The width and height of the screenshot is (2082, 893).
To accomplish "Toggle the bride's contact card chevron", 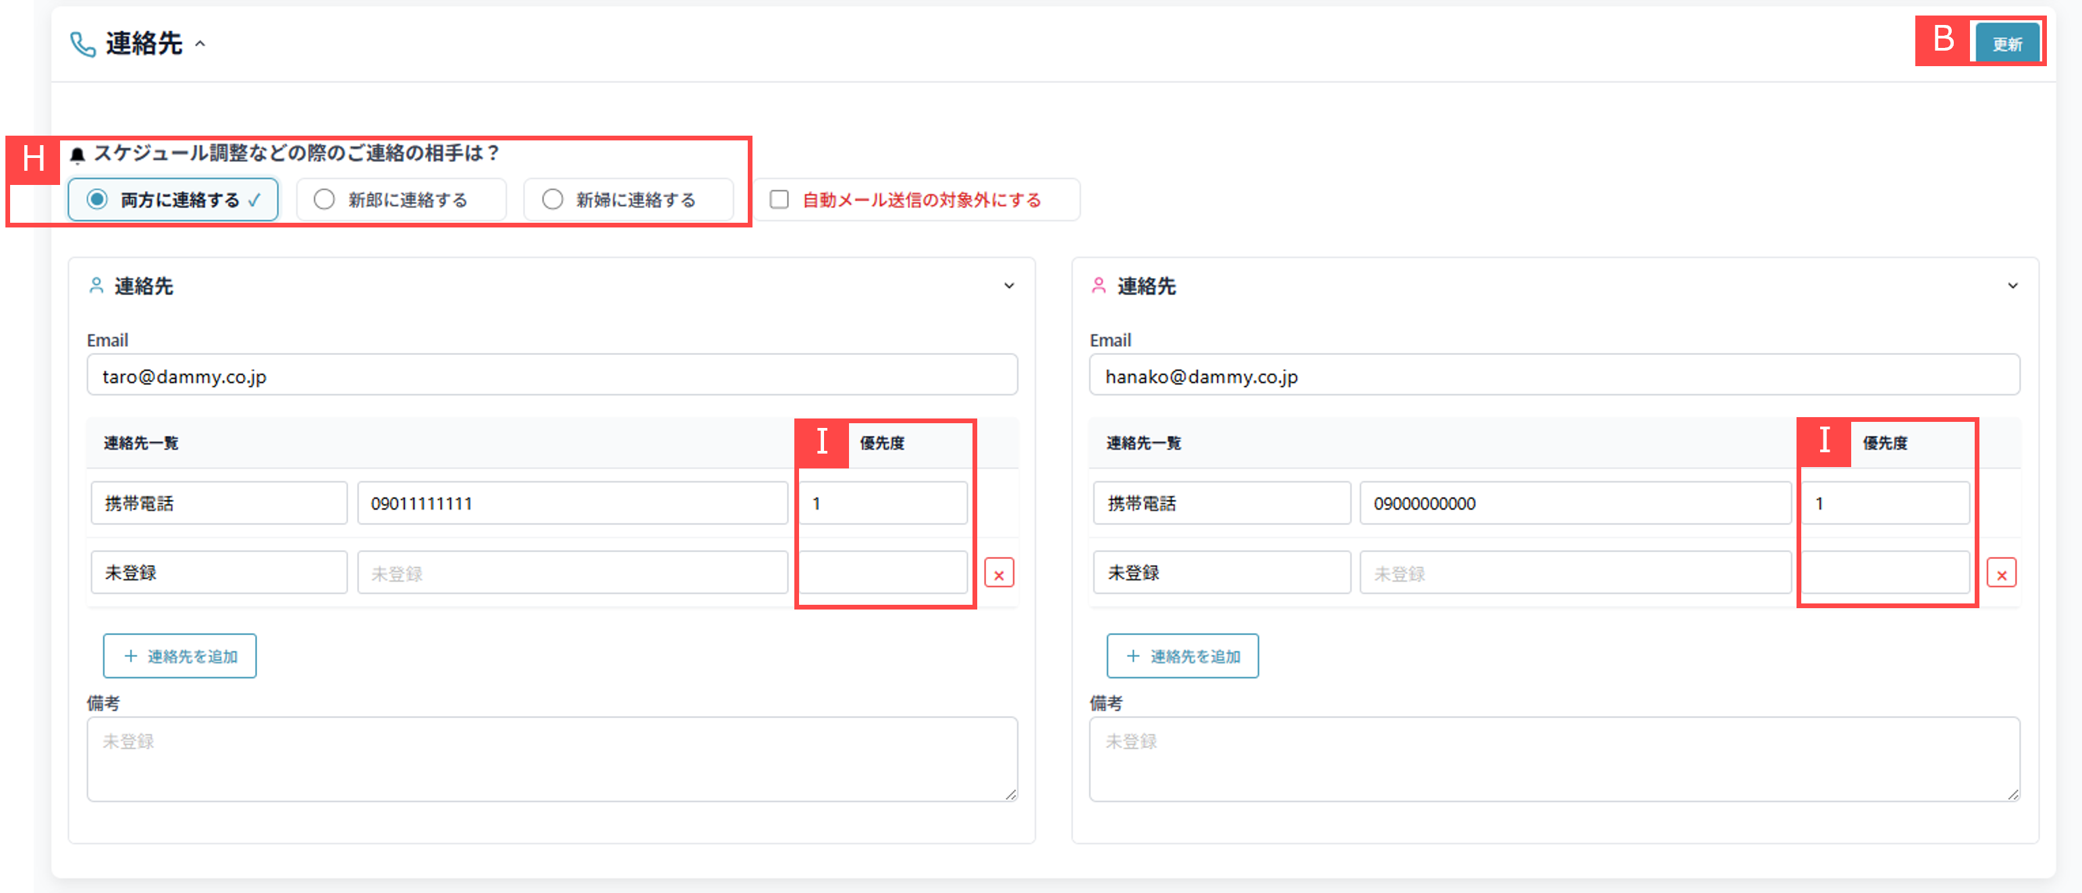I will pos(2012,286).
